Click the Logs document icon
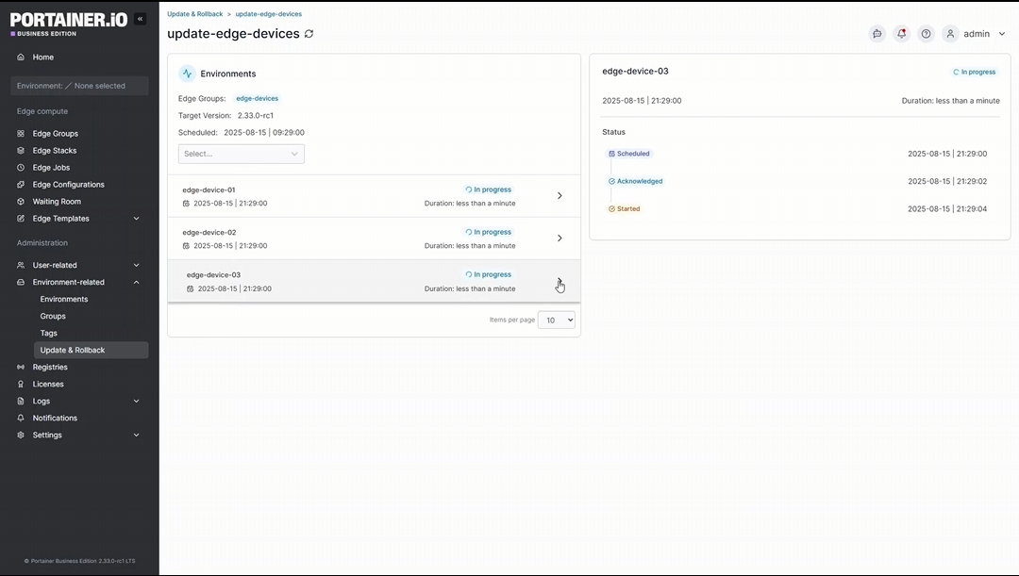The height and width of the screenshot is (576, 1019). coord(21,401)
